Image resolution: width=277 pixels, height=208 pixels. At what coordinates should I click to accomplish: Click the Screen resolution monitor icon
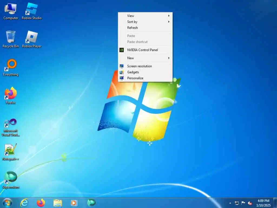tap(121, 66)
